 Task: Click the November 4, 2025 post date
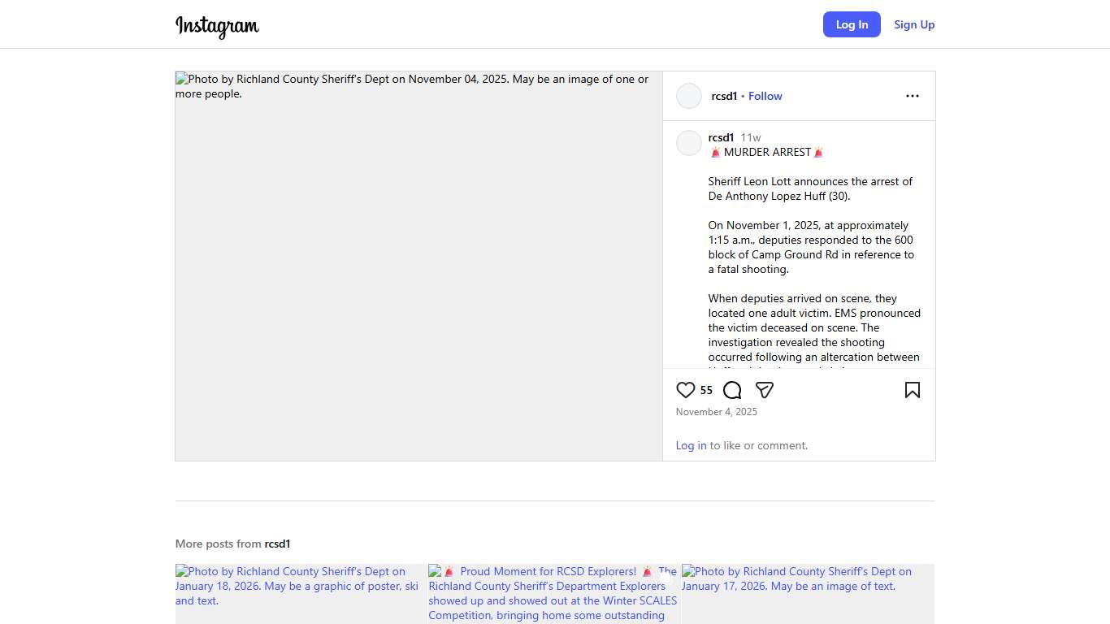point(716,412)
